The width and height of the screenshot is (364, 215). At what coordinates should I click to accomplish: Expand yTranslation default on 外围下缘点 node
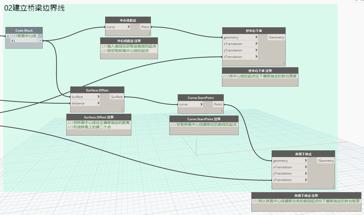(x=306, y=173)
